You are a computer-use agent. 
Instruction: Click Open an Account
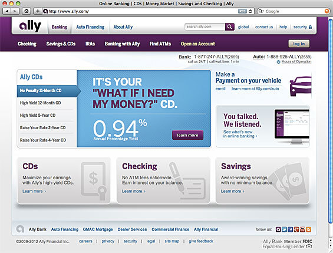point(198,44)
